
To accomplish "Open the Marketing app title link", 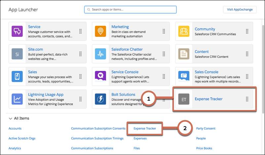I will click(120, 27).
